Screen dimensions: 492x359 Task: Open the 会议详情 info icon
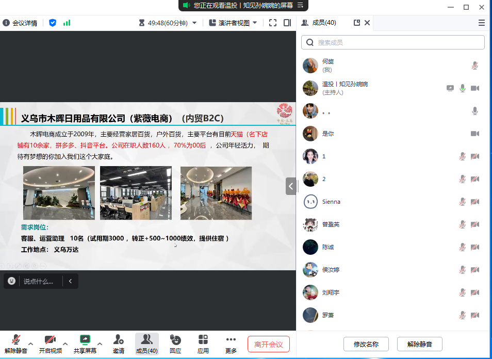click(x=6, y=23)
